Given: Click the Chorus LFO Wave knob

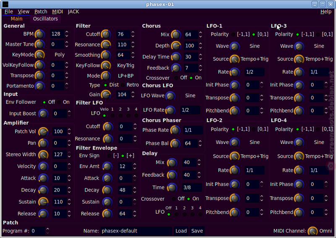Looking at the screenshot, I should click(x=171, y=96).
